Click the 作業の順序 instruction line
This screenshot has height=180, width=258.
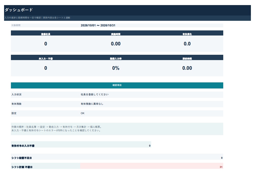pyautogui.click(x=57, y=127)
